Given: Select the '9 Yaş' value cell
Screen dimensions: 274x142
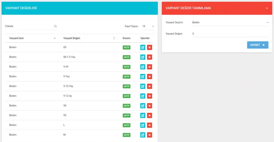Looking at the screenshot, I should click(x=66, y=76).
